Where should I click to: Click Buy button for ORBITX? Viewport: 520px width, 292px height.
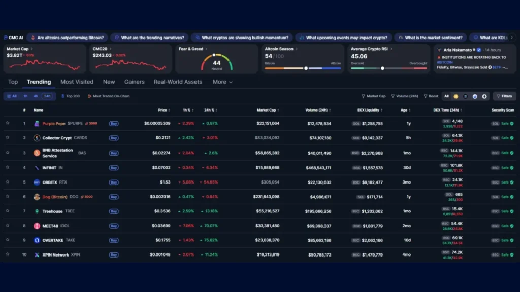point(114,182)
